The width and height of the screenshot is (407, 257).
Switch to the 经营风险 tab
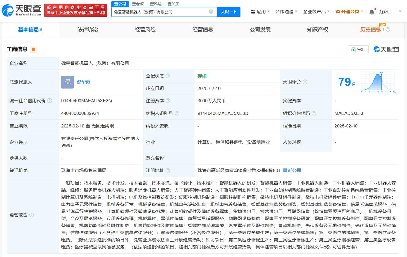145,30
